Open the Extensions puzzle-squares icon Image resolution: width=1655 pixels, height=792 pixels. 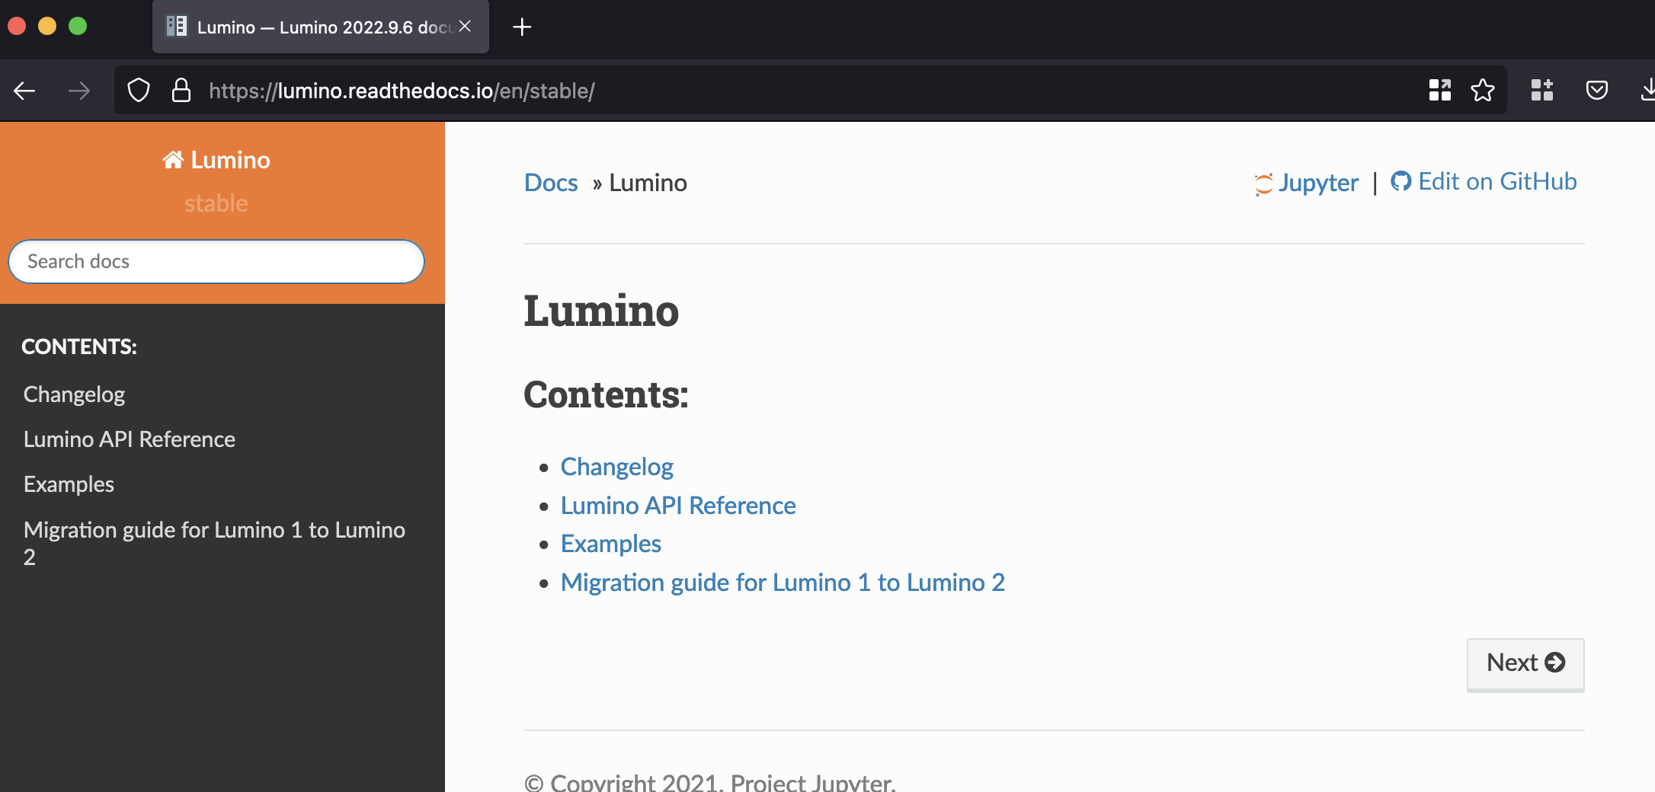click(1542, 90)
